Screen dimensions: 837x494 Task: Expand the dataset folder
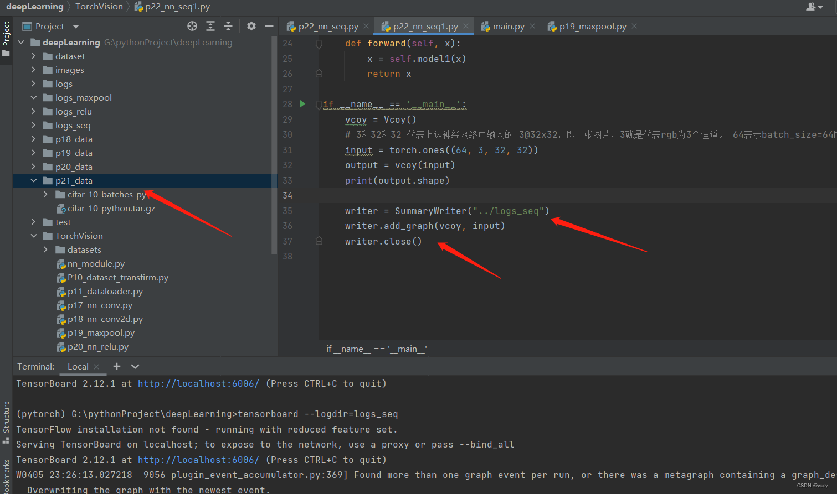(x=33, y=56)
